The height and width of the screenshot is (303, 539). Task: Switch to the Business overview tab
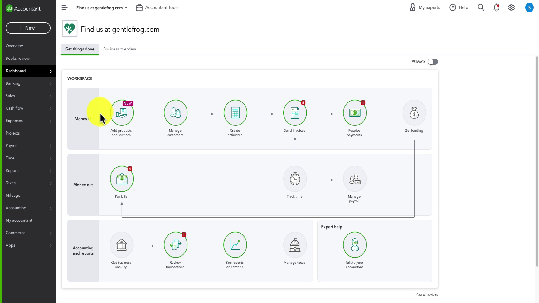(x=119, y=49)
